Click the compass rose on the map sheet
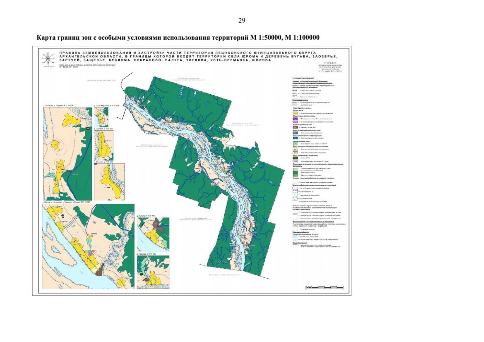 tap(48, 59)
